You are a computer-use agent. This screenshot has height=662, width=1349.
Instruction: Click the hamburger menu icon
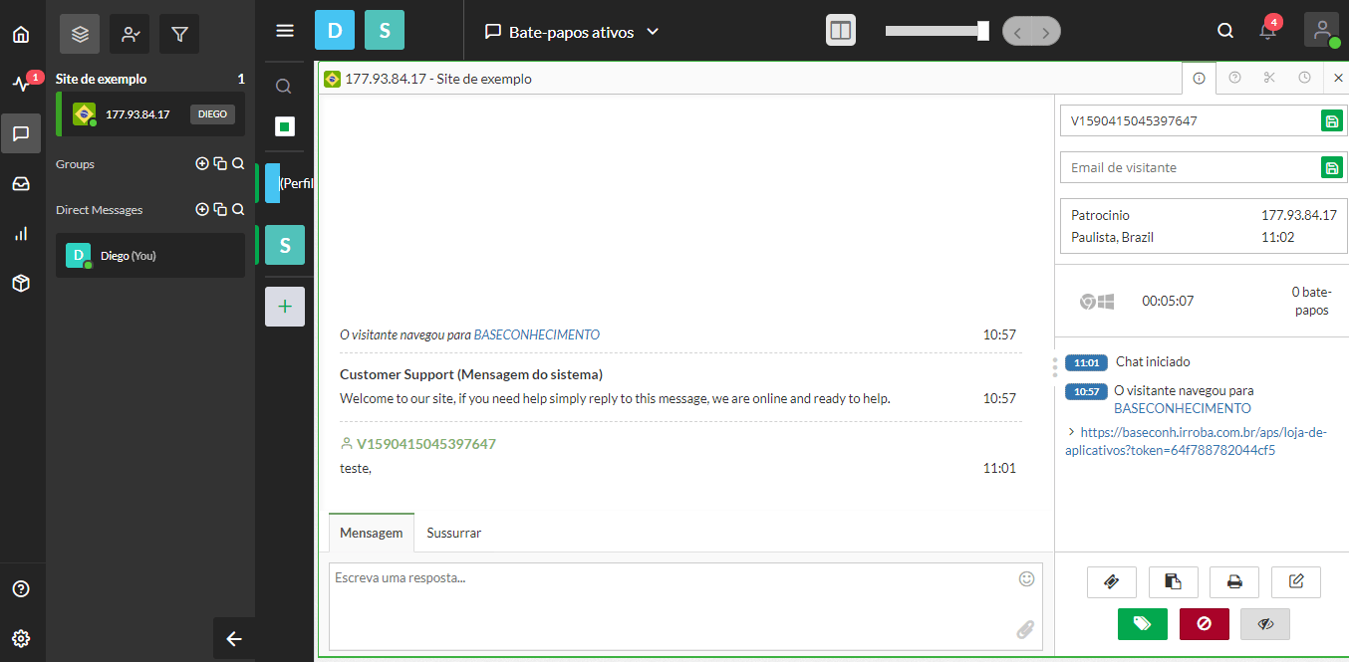tap(285, 31)
